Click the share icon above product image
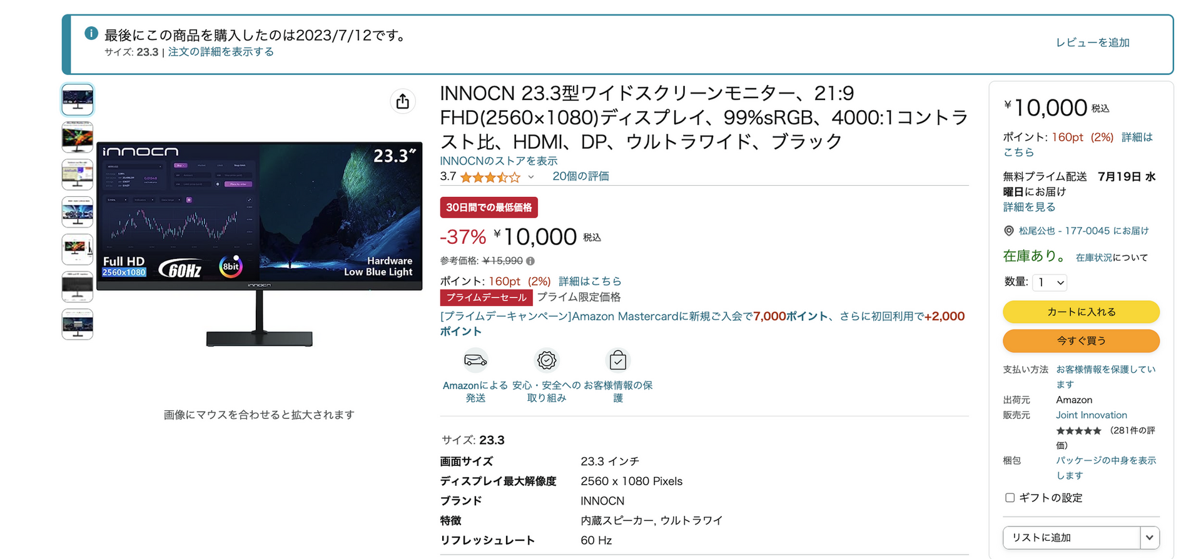 click(403, 101)
